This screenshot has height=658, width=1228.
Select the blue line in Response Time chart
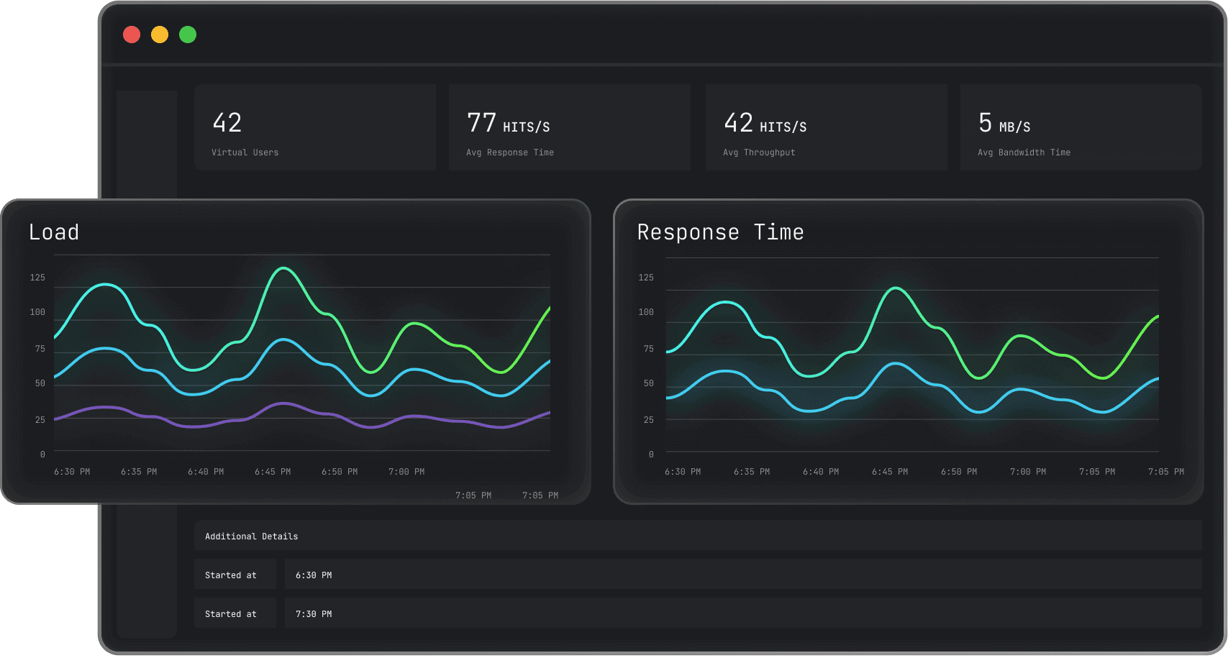[896, 364]
